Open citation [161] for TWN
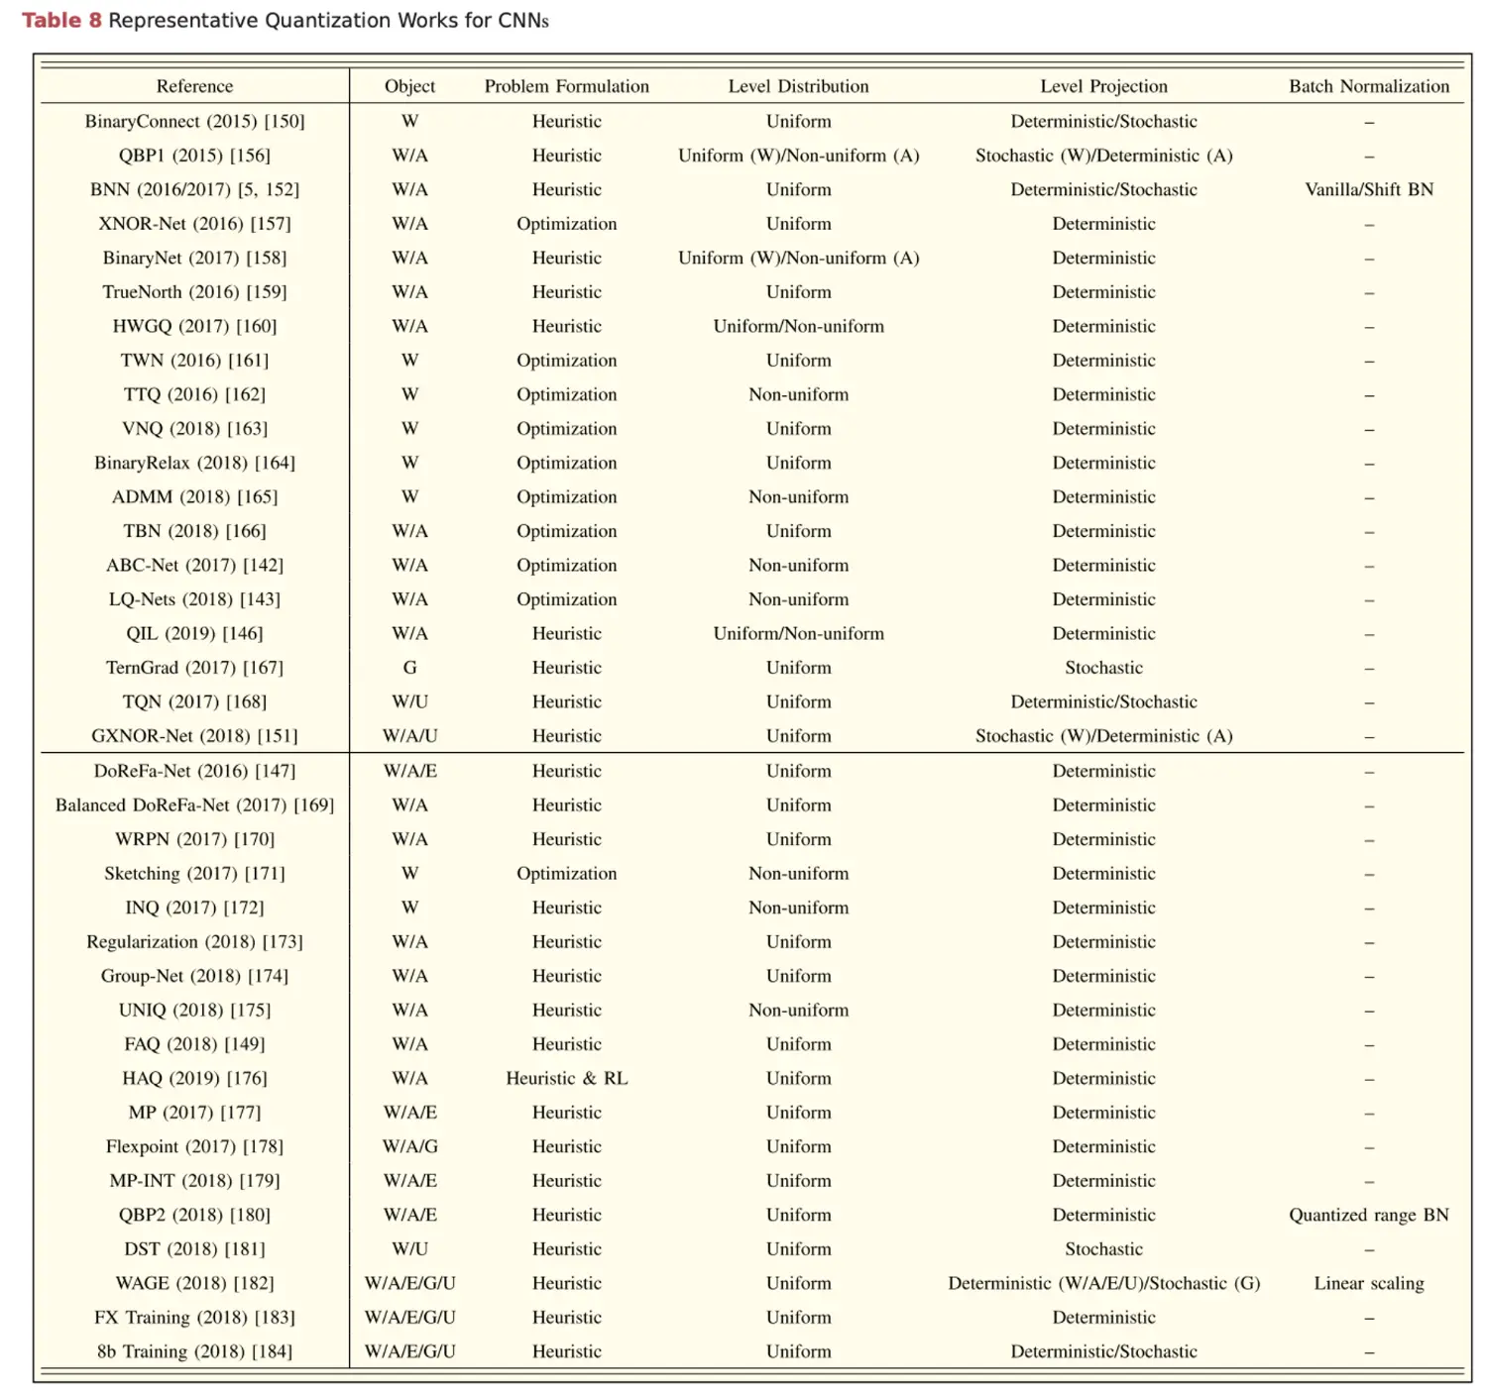 tap(250, 360)
